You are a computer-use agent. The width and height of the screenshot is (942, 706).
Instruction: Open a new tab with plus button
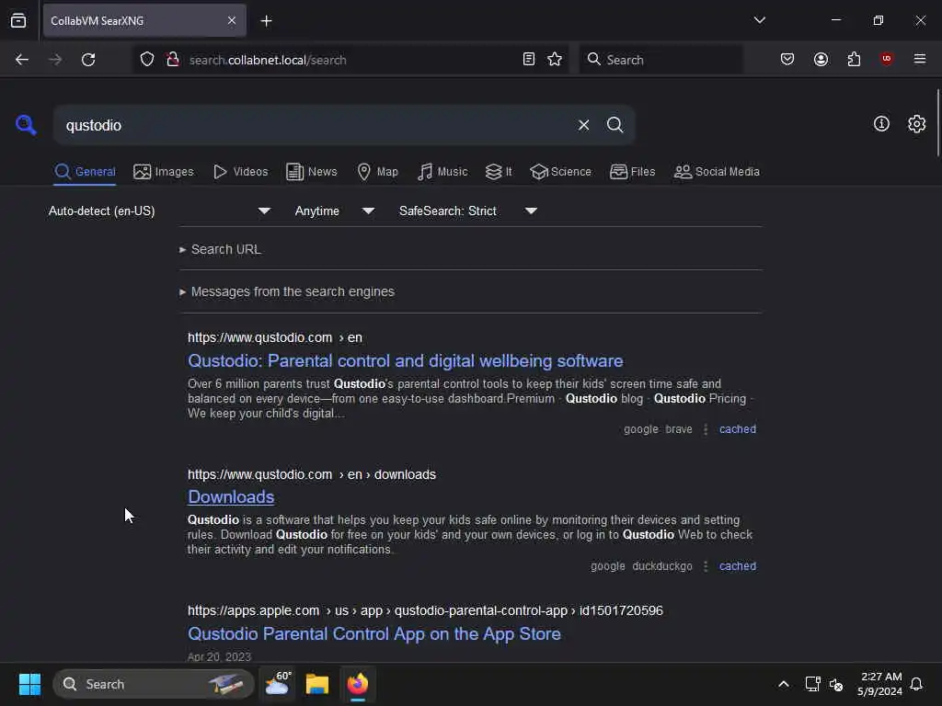[x=266, y=21]
